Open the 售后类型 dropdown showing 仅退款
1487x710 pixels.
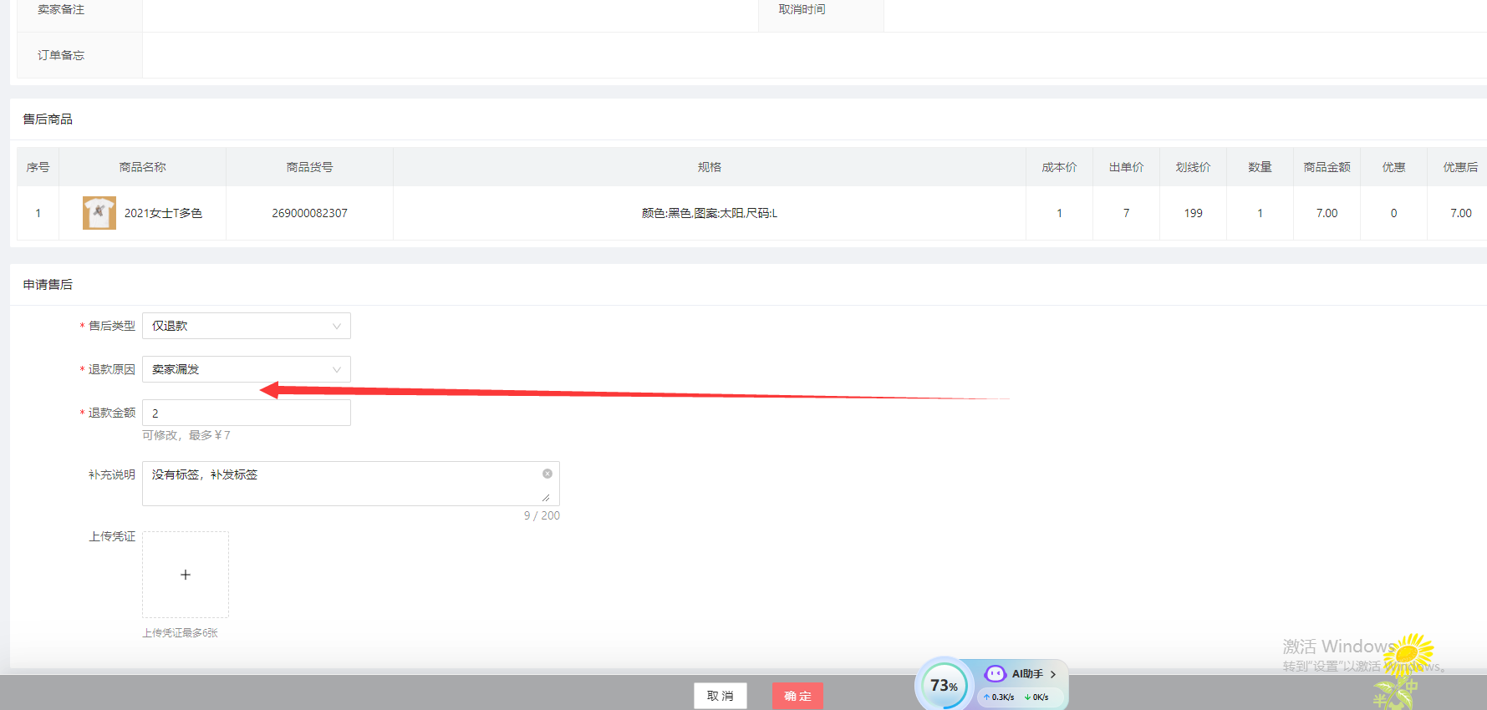[247, 326]
